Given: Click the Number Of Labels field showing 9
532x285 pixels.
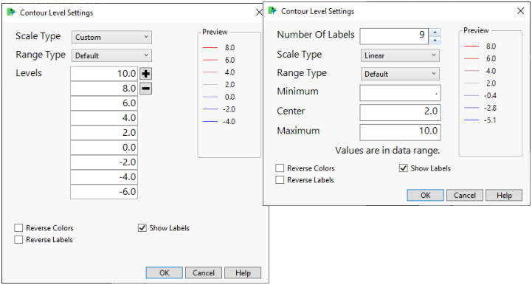Looking at the screenshot, I should (394, 36).
